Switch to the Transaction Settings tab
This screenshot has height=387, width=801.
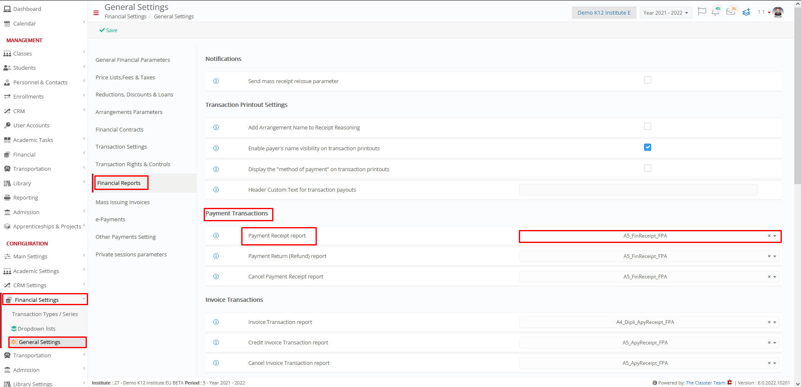click(x=121, y=147)
